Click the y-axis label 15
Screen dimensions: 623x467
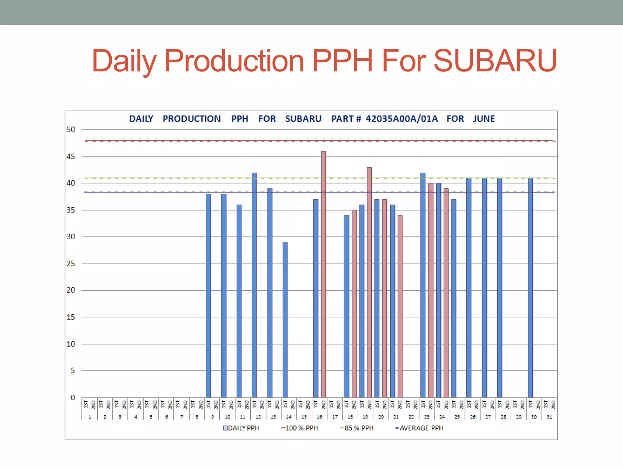pyautogui.click(x=71, y=317)
